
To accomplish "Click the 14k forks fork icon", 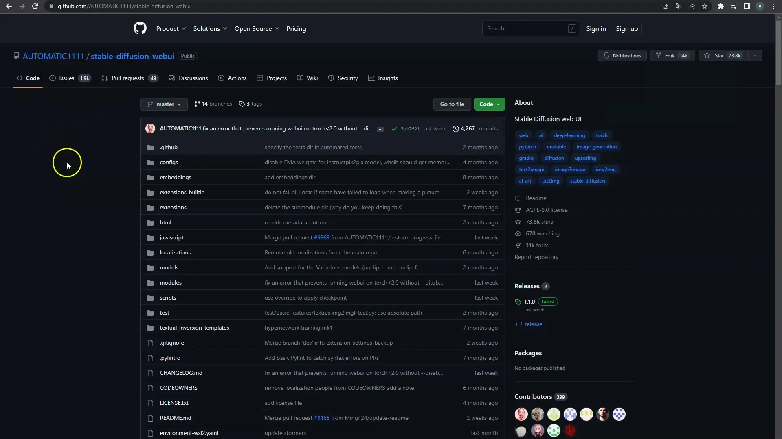I will pyautogui.click(x=518, y=245).
